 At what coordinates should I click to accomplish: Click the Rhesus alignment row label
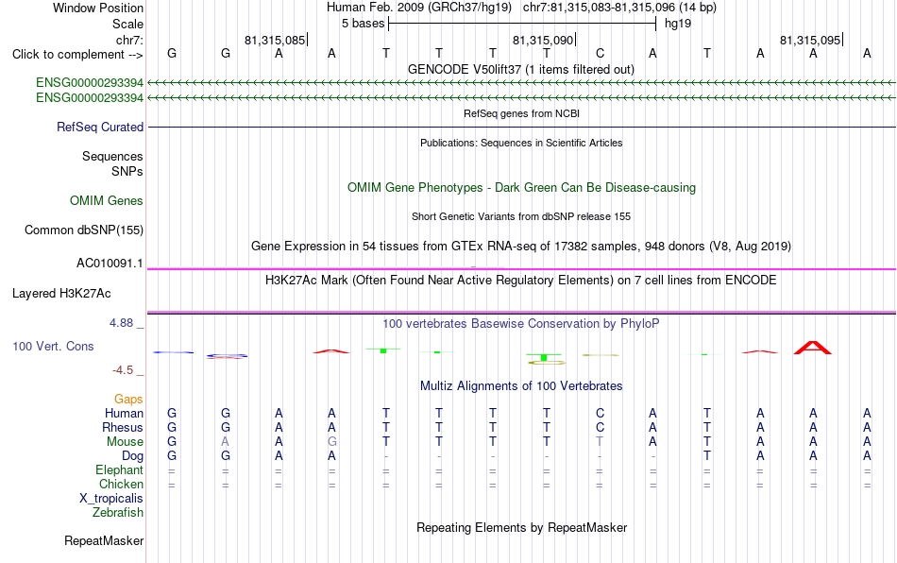123,427
